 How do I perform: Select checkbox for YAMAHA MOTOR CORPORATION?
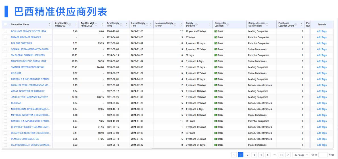click(5, 67)
